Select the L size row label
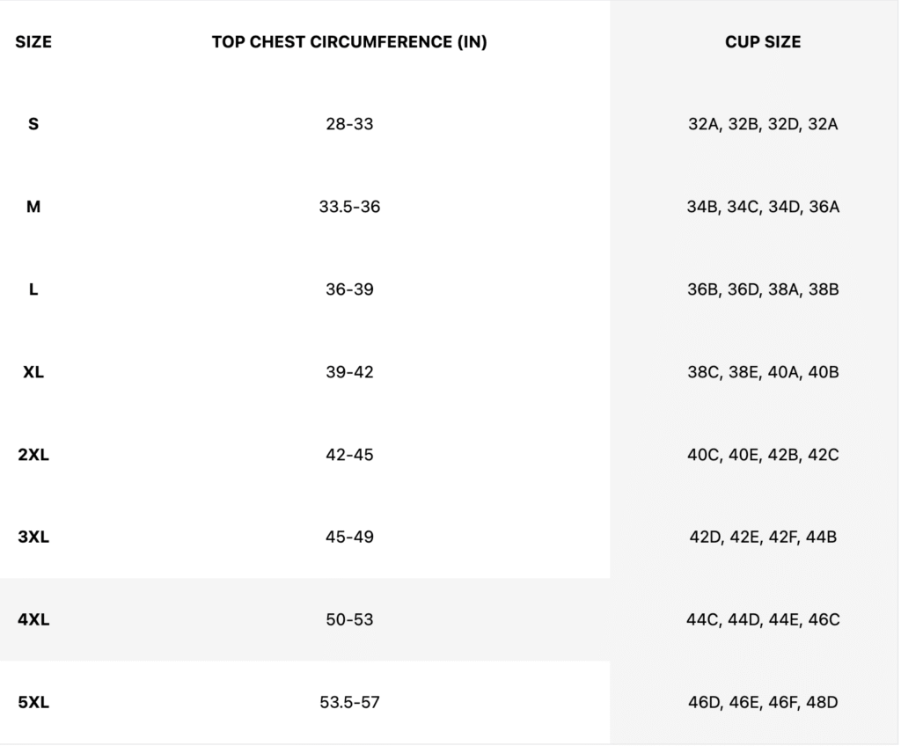The image size is (901, 746). (x=33, y=289)
